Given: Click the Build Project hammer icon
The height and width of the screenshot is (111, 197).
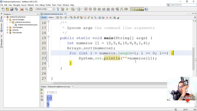Looking at the screenshot, I should coord(58,9).
